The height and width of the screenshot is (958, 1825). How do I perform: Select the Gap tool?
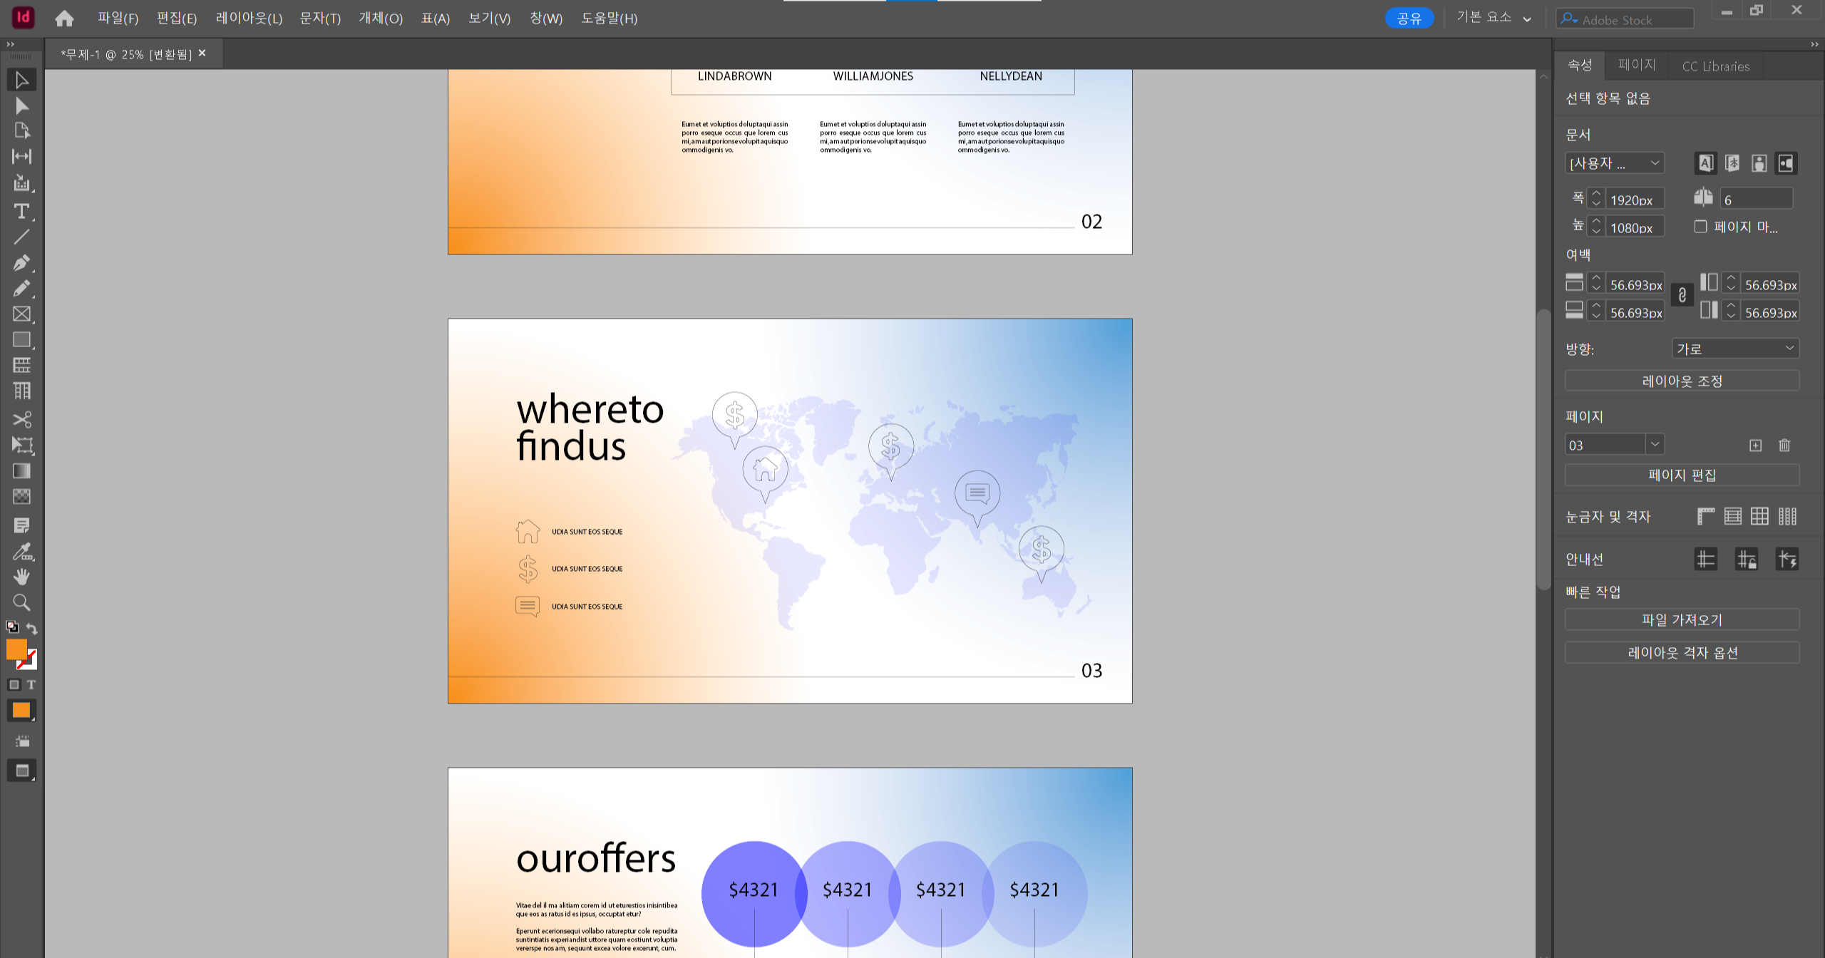[x=21, y=157]
